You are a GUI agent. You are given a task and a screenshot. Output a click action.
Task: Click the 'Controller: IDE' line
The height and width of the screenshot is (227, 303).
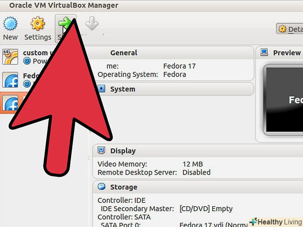(x=122, y=200)
